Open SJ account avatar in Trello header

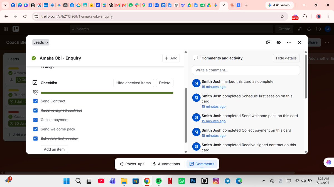(328, 29)
